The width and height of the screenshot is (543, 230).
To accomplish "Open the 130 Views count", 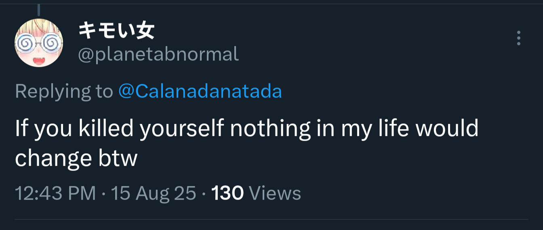I will click(256, 193).
